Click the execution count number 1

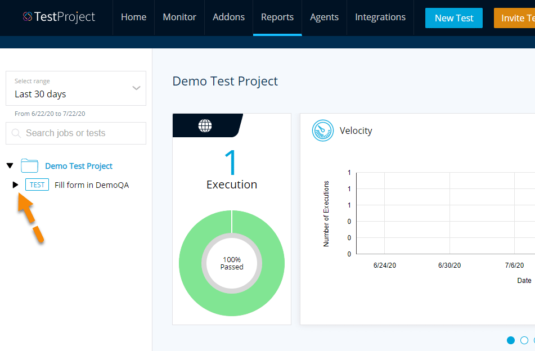pos(231,162)
